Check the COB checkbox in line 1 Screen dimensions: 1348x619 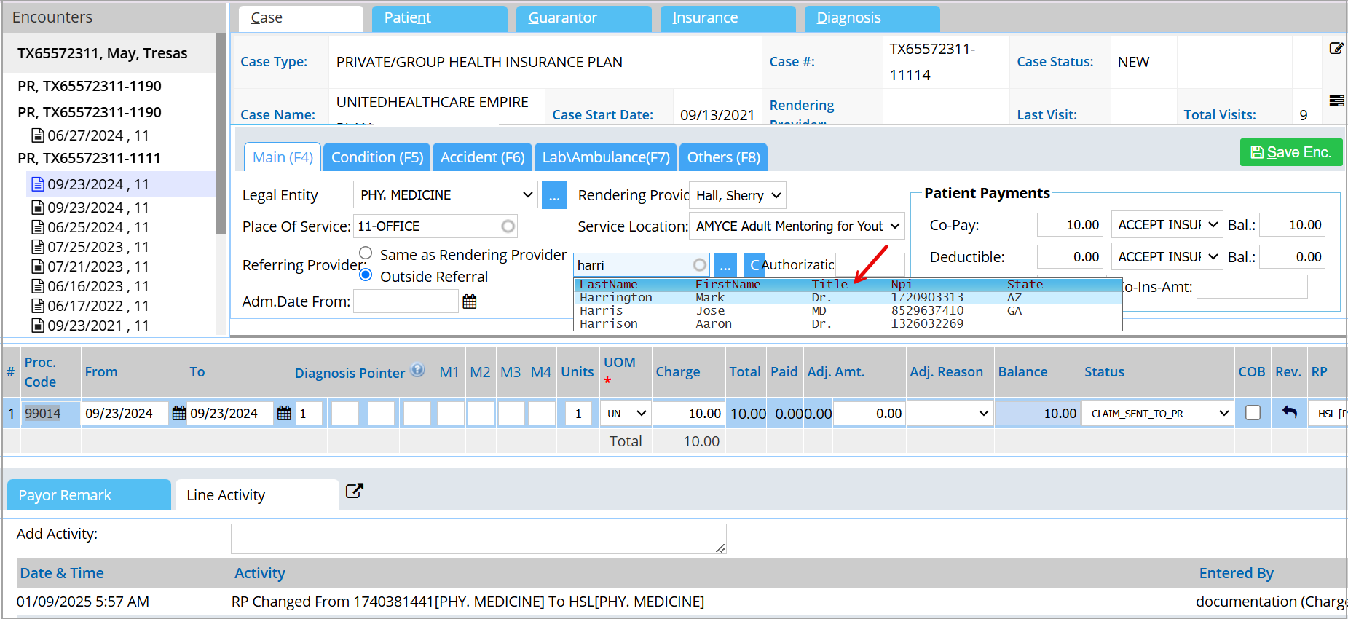[1253, 413]
